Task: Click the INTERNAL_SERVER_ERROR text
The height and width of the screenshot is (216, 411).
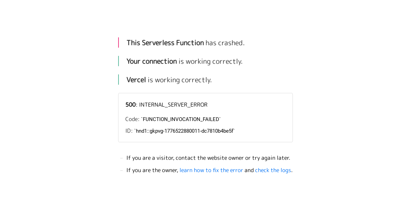Action: point(173,105)
